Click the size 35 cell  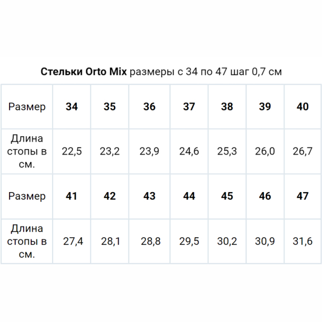[109, 107]
